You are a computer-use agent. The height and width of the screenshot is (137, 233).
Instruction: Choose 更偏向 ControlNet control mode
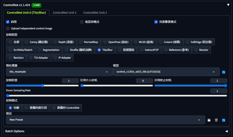[66, 108]
